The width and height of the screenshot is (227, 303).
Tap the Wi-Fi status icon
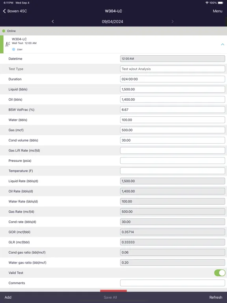coord(207,3)
